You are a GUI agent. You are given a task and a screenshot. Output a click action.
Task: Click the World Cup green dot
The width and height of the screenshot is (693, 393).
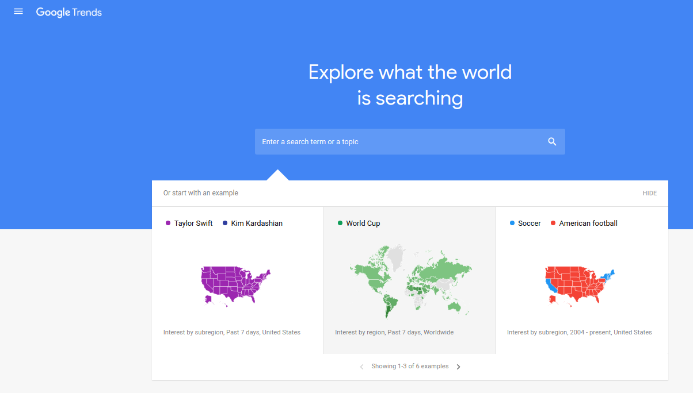tap(340, 224)
